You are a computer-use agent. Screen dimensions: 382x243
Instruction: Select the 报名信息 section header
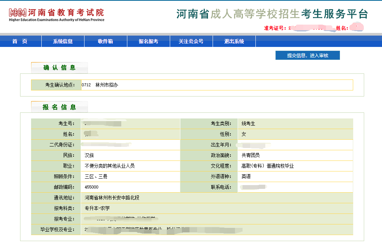(x=59, y=107)
